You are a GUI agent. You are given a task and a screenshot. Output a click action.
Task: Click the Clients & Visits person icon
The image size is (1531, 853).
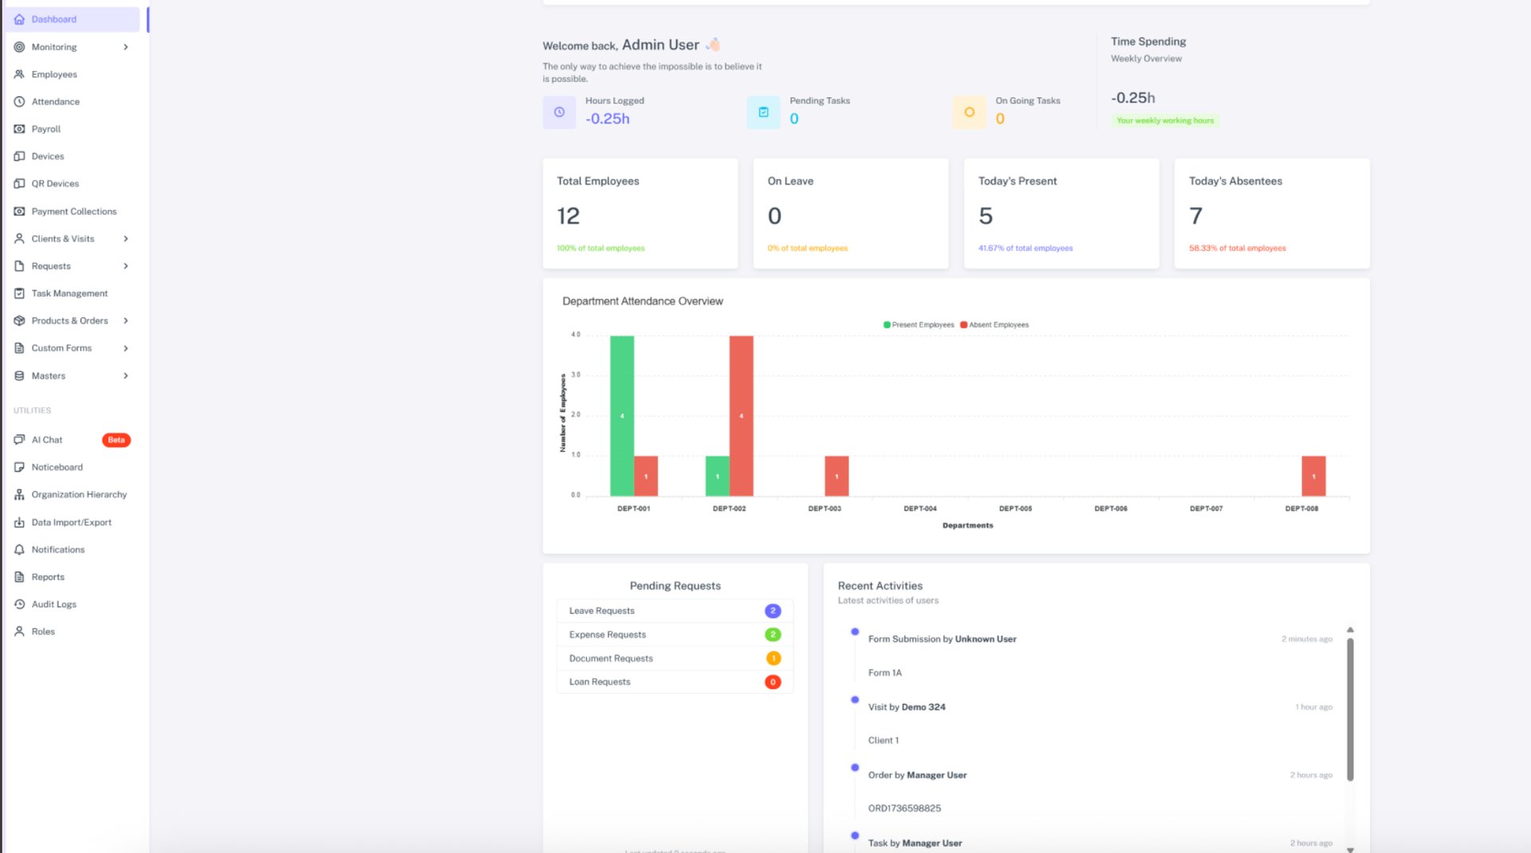click(19, 238)
